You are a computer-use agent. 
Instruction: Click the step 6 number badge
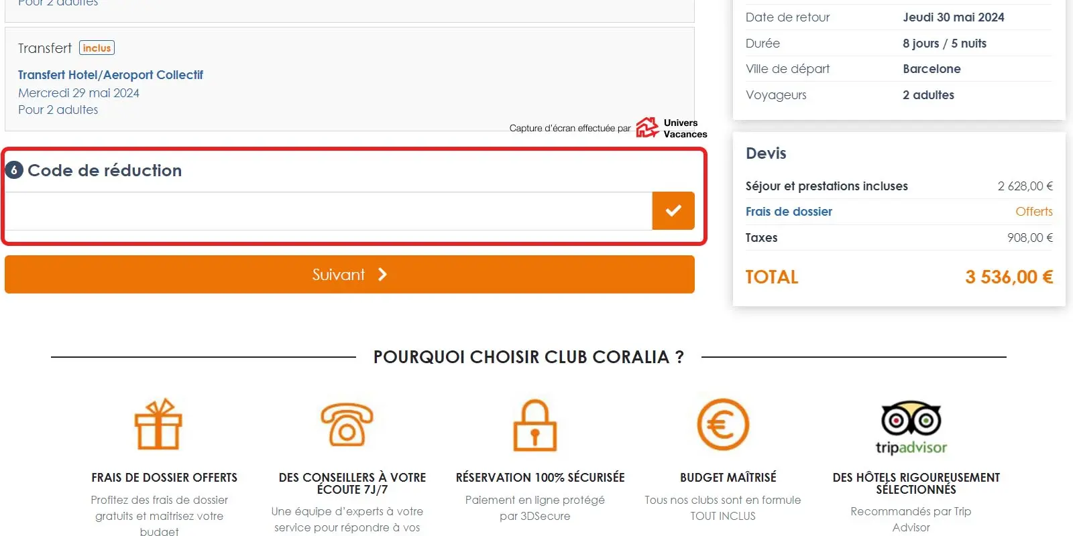pos(14,170)
